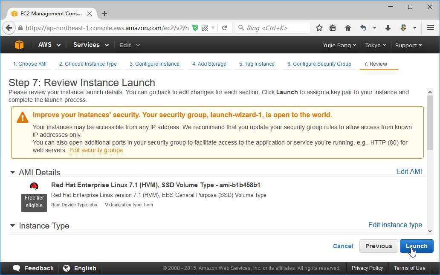Click the EC2 tab favicon cube
The image size is (440, 275).
(14, 14)
